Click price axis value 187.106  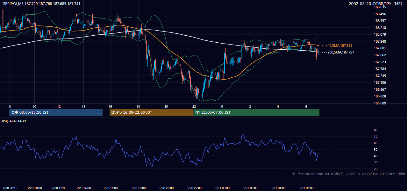(x=380, y=82)
